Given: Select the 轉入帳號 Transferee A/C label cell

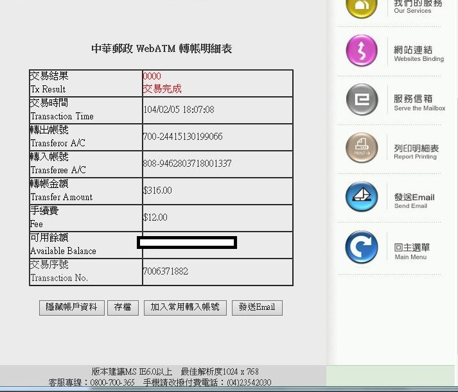Looking at the screenshot, I should point(86,164).
